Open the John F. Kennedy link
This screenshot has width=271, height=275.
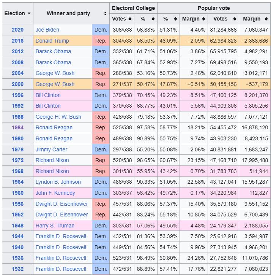(x=55, y=193)
